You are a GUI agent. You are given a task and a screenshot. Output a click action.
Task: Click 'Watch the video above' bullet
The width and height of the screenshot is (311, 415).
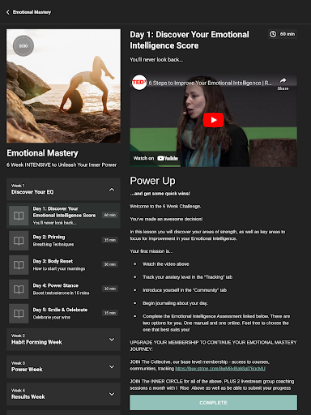tap(166, 264)
